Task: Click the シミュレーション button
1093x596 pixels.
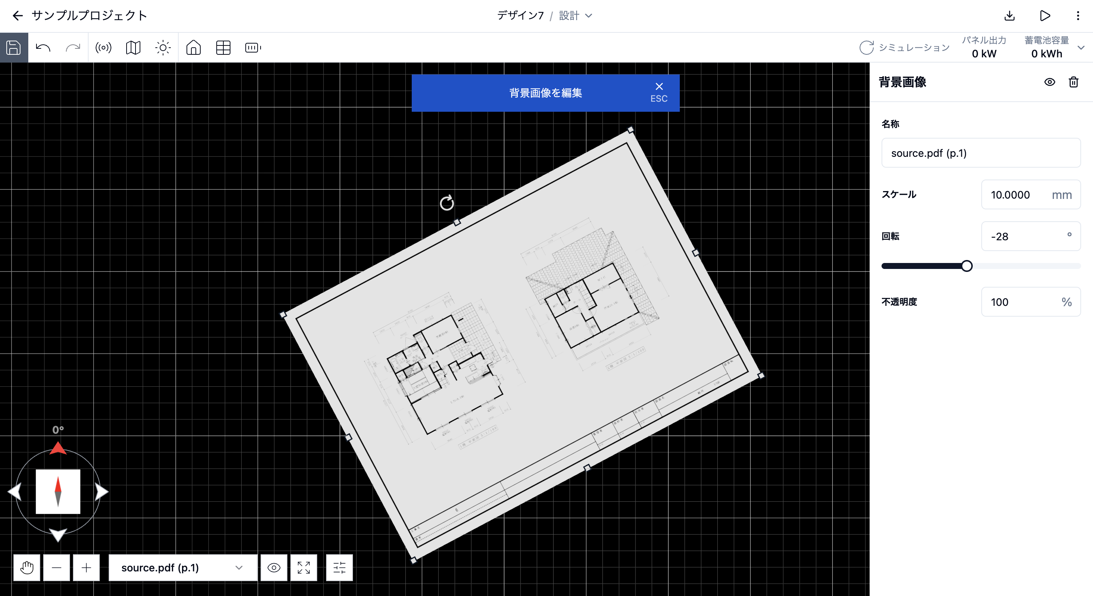Action: (904, 48)
